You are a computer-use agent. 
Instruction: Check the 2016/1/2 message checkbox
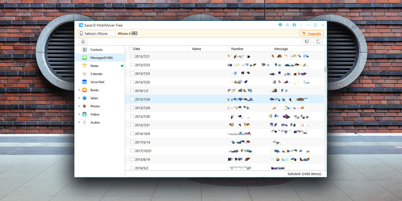point(132,90)
